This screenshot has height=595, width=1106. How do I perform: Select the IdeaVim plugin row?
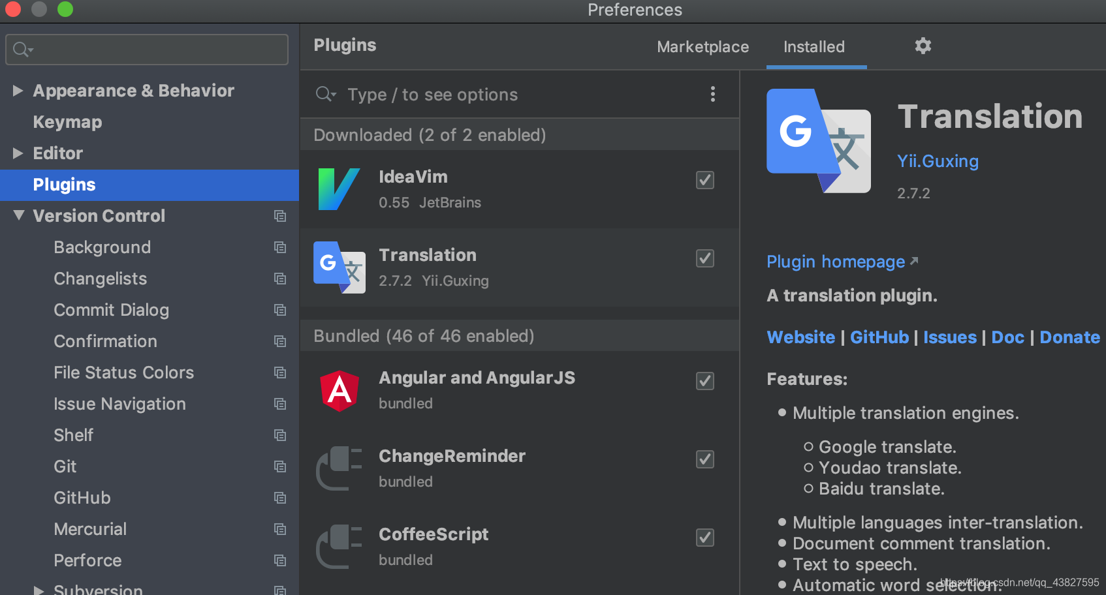point(520,189)
